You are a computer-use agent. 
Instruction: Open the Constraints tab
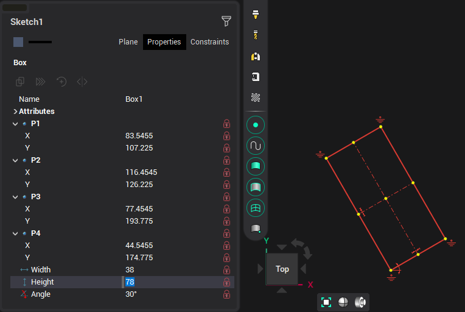(209, 42)
